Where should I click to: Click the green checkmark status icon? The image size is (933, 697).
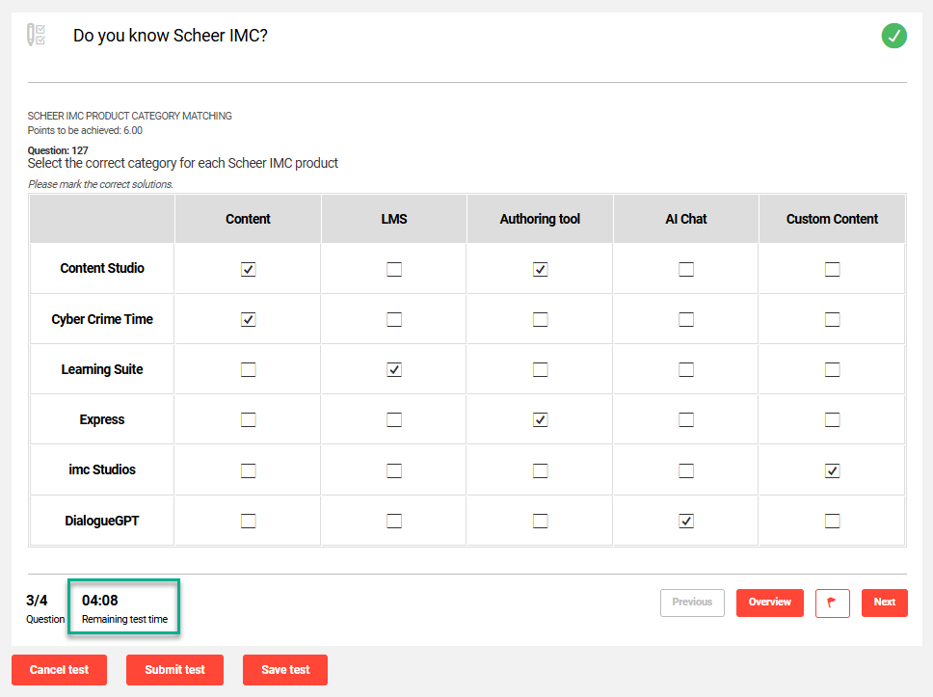[893, 36]
